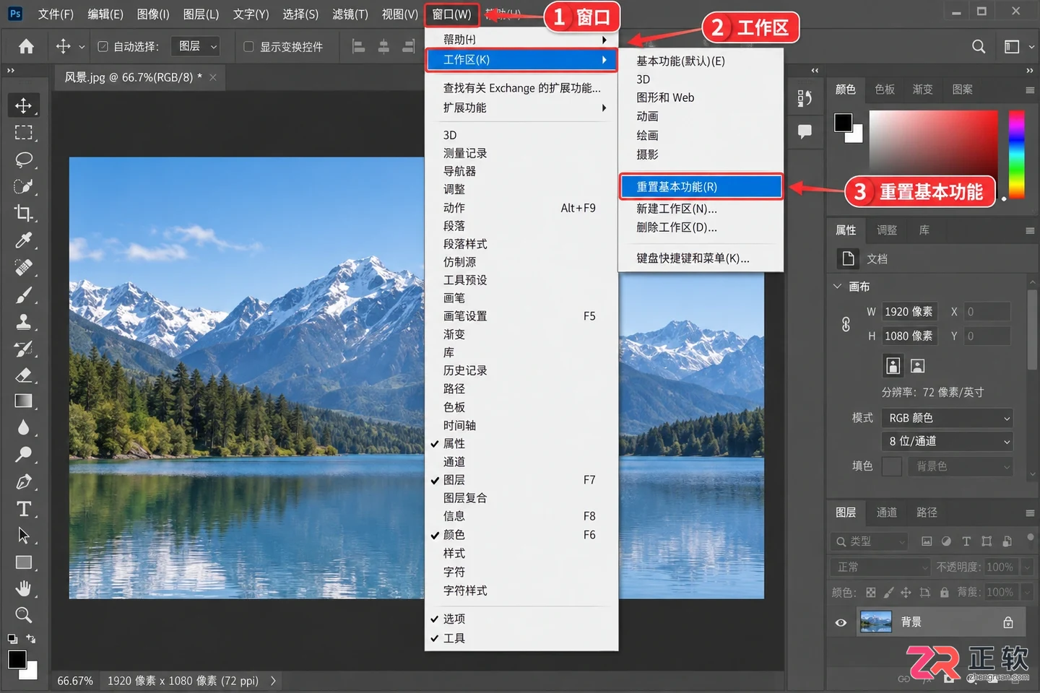1040x693 pixels.
Task: Switch to the 通道 tab
Action: click(x=887, y=513)
